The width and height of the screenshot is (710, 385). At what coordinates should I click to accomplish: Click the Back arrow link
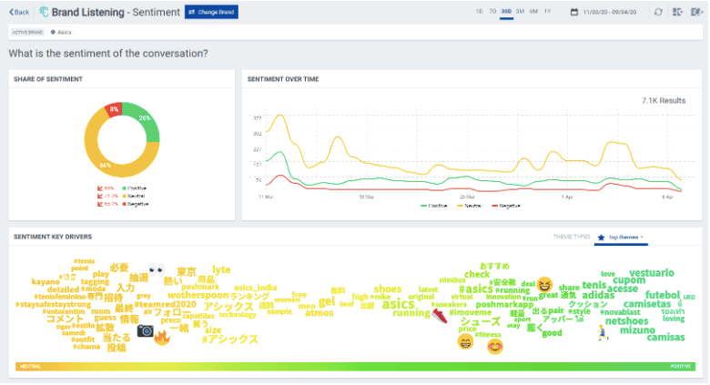pyautogui.click(x=18, y=12)
